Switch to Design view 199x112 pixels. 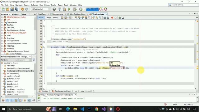pos(48,17)
